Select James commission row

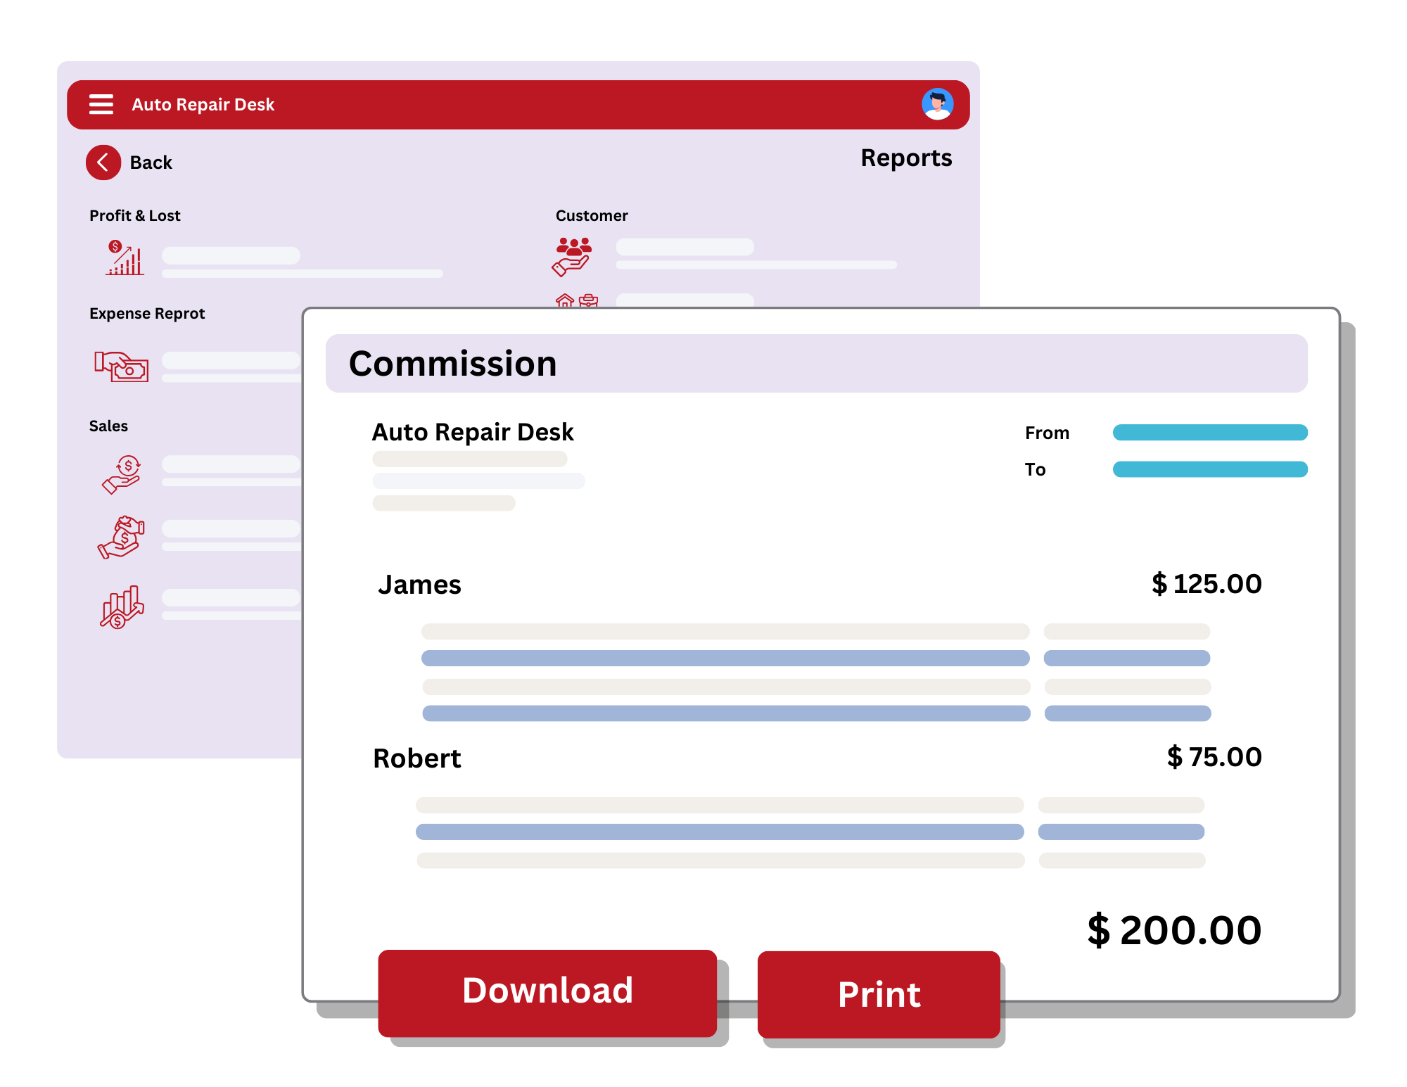pos(819,584)
